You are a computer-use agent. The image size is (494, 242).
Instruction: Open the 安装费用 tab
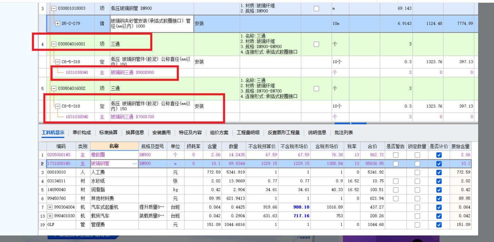pos(161,133)
